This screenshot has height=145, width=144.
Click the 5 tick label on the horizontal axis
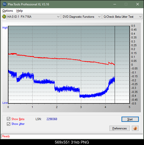(130, 107)
